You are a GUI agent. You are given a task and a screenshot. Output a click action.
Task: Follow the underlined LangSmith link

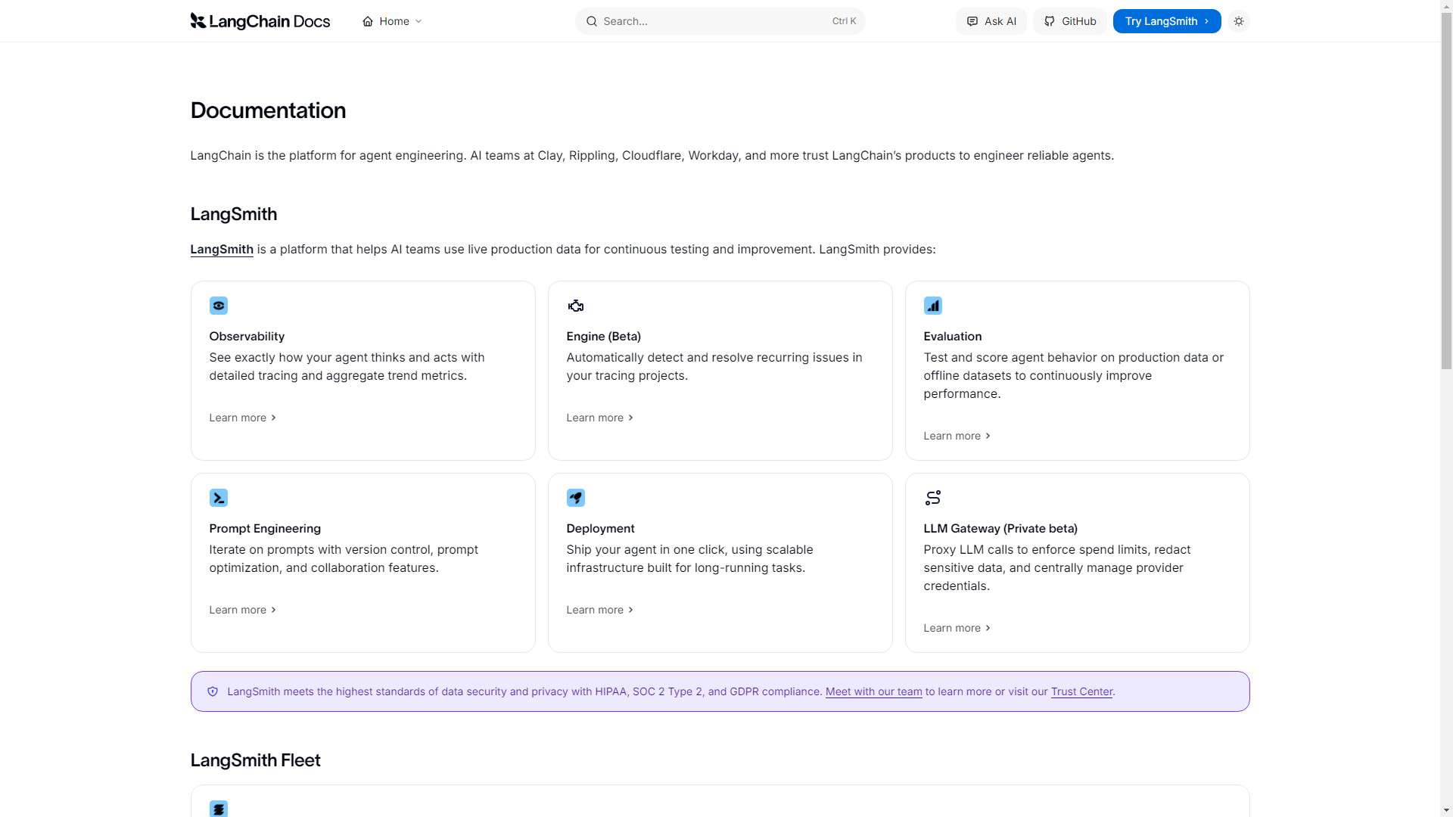coord(222,250)
